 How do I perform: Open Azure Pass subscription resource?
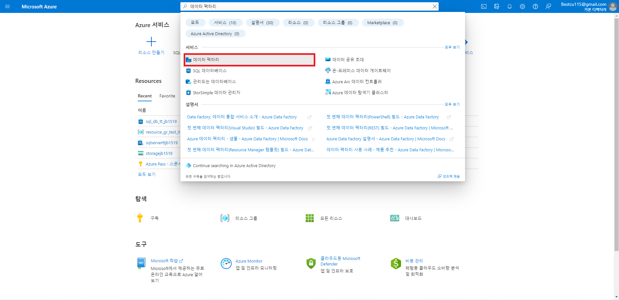point(163,164)
